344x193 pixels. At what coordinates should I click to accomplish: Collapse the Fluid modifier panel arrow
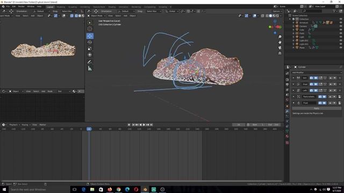(x=293, y=103)
